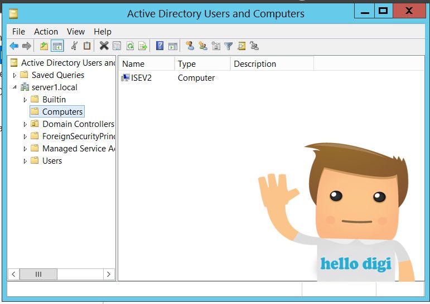Click the Cut scissors icon
430x304 pixels.
pos(74,46)
